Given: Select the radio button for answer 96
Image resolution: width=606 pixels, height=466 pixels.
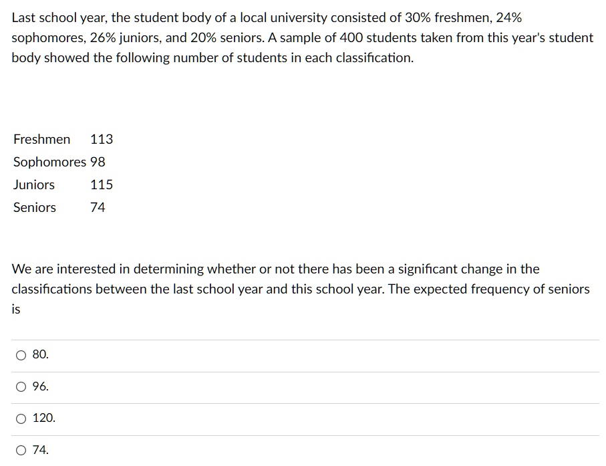Looking at the screenshot, I should [x=21, y=386].
